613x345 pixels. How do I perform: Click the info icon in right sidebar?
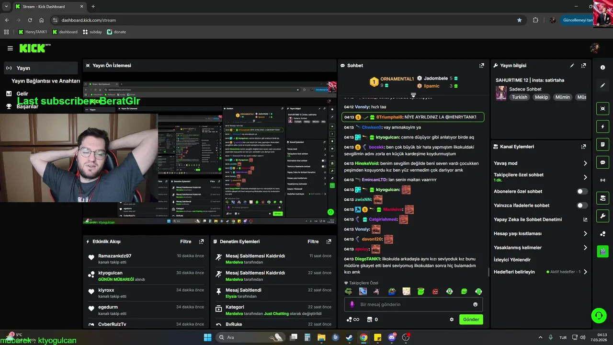pyautogui.click(x=602, y=68)
